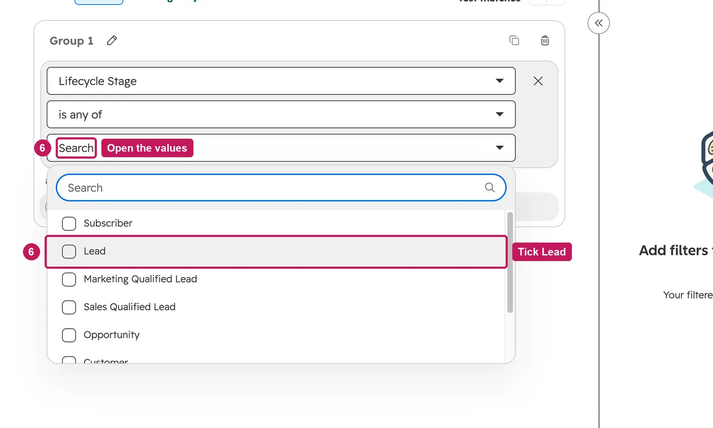Check the Marketing Qualified Lead option
This screenshot has width=713, height=428.
69,279
